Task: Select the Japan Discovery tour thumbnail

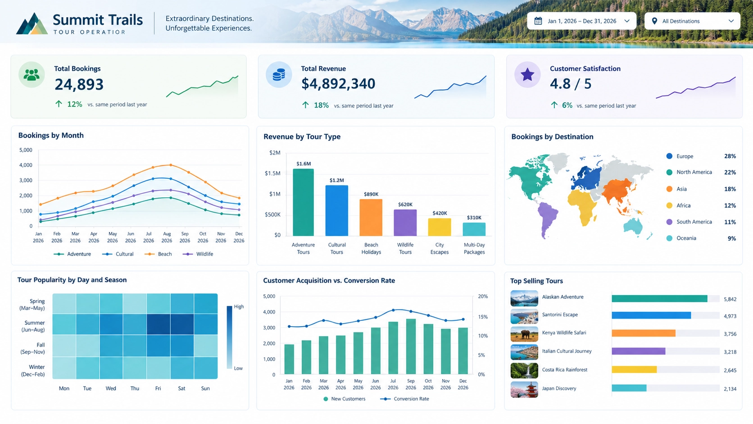Action: [x=524, y=389]
